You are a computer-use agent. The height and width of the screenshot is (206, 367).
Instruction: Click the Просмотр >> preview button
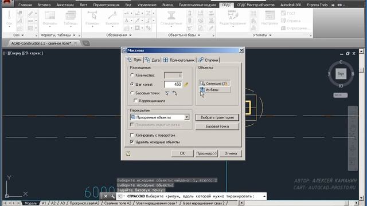(x=206, y=153)
